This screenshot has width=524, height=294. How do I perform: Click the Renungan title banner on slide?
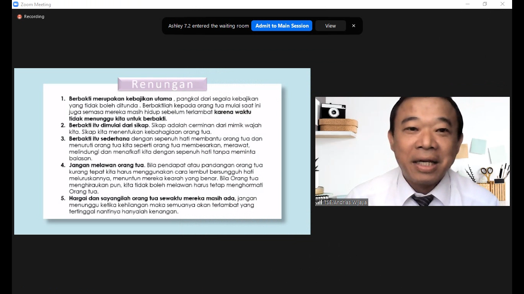162,84
